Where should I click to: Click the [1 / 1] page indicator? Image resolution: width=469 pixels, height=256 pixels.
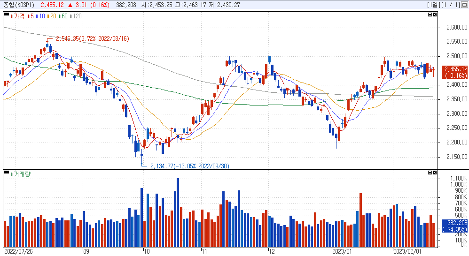451,5
